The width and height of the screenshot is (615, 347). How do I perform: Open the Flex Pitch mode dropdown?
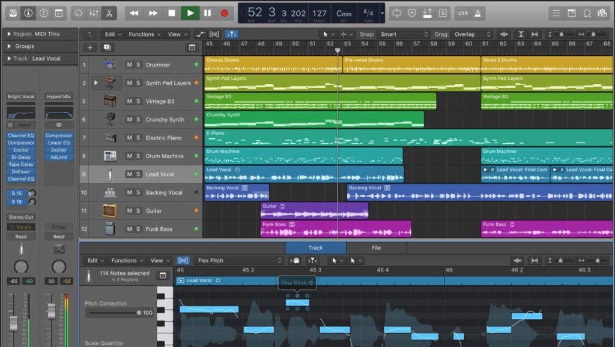[239, 261]
